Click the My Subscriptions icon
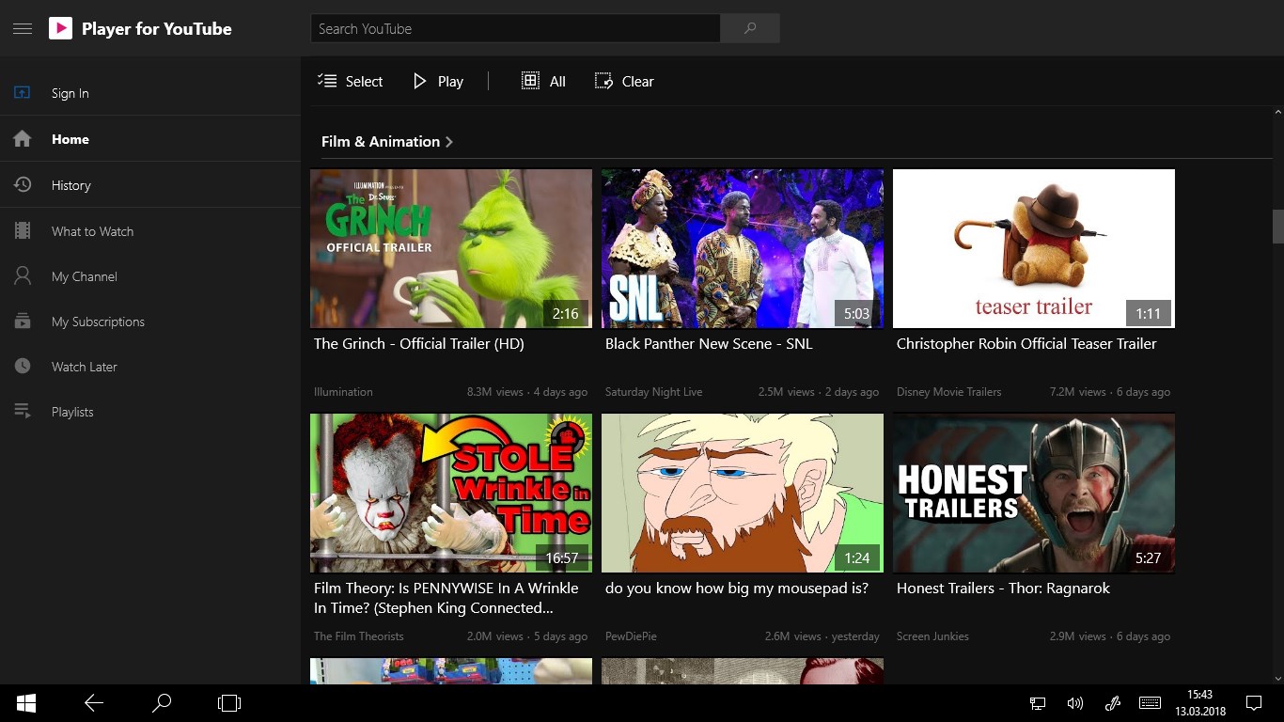 tap(23, 322)
